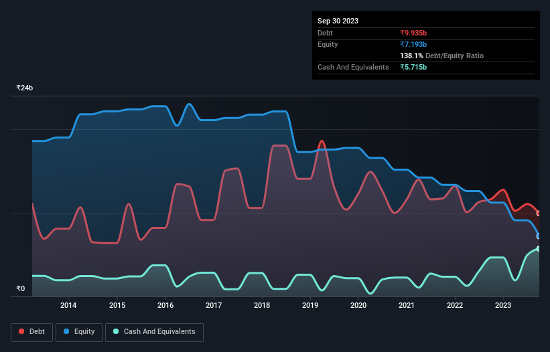The image size is (550, 352).
Task: Click the debt peak in early 2019
Action: point(322,141)
